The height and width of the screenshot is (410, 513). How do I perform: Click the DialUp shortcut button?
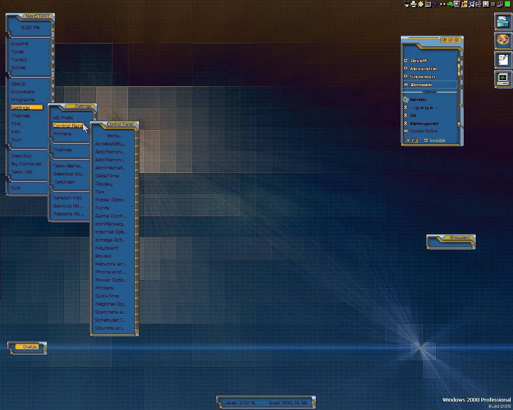click(30, 347)
